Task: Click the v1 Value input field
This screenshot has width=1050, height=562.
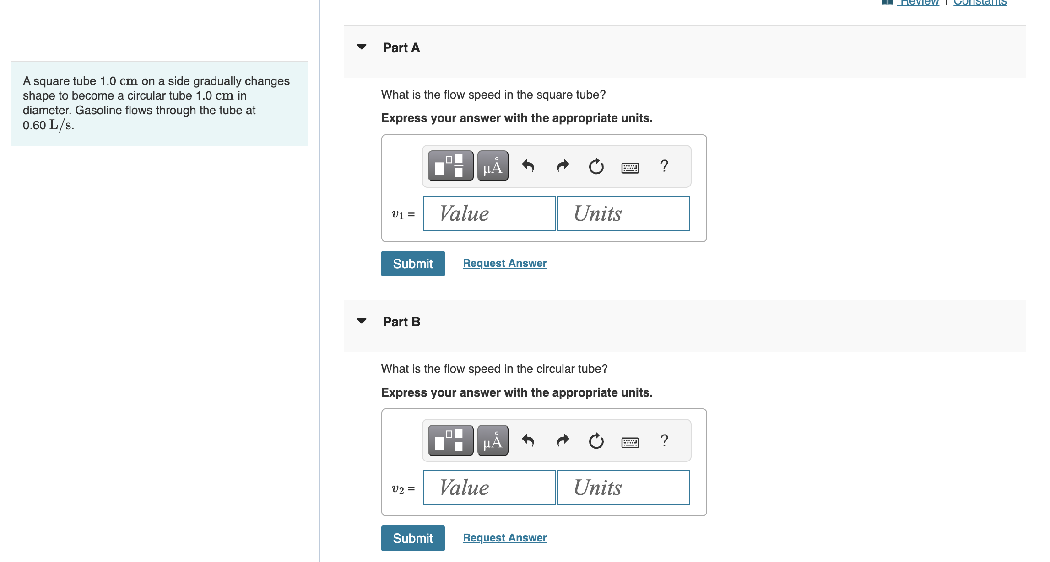Action: click(489, 213)
